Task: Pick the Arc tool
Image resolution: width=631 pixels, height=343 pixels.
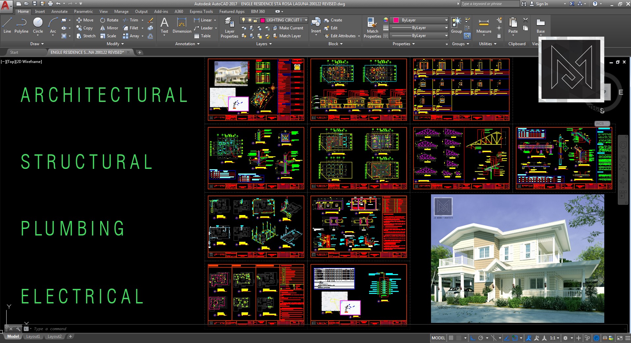Action: (53, 25)
